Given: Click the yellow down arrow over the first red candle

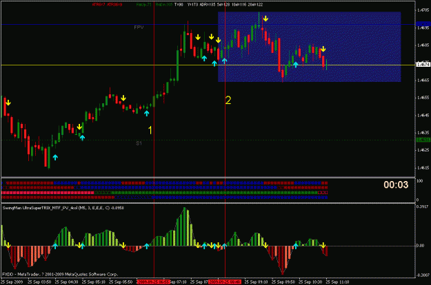Looking at the screenshot, I should (x=8, y=103).
